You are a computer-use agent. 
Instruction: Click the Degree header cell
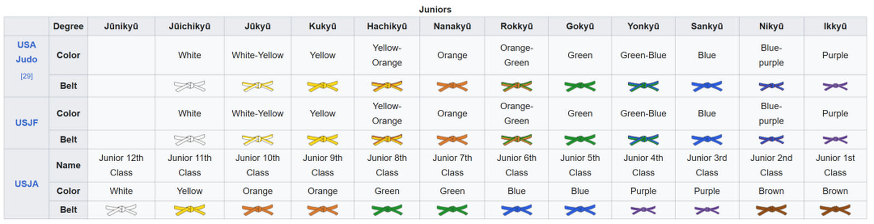(68, 26)
